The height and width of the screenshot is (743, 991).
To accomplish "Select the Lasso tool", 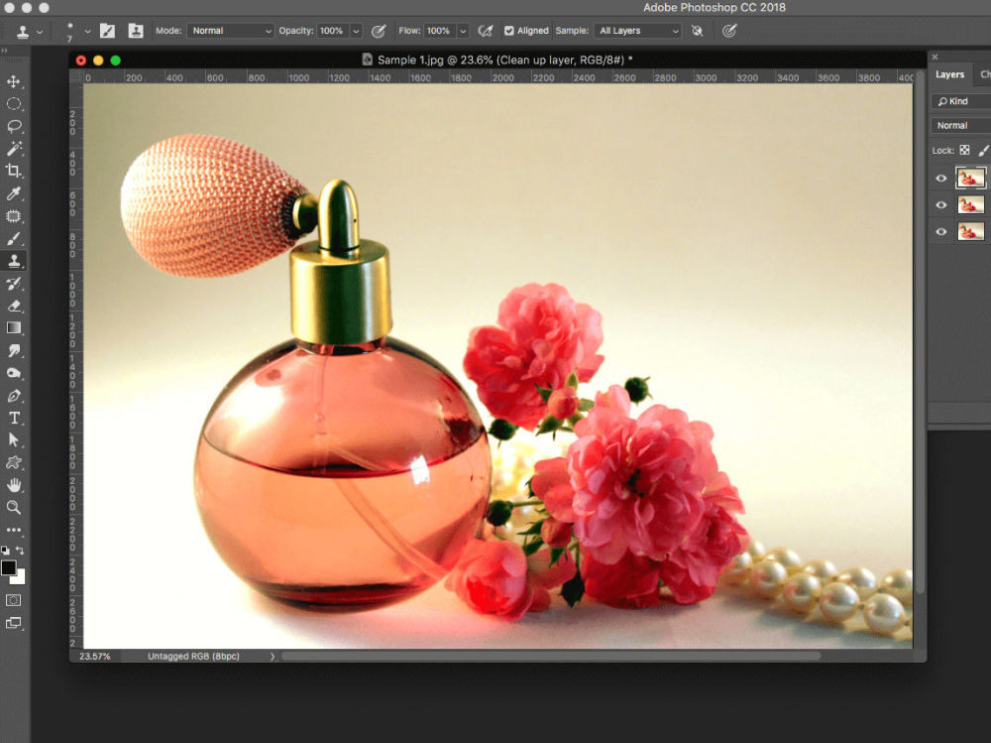I will [13, 126].
